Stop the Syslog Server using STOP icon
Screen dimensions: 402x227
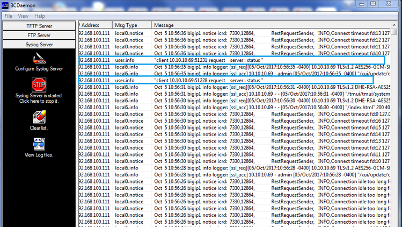[39, 85]
